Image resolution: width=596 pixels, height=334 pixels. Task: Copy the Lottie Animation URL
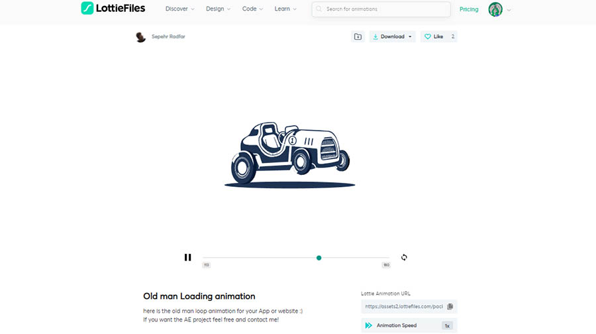coord(450,306)
